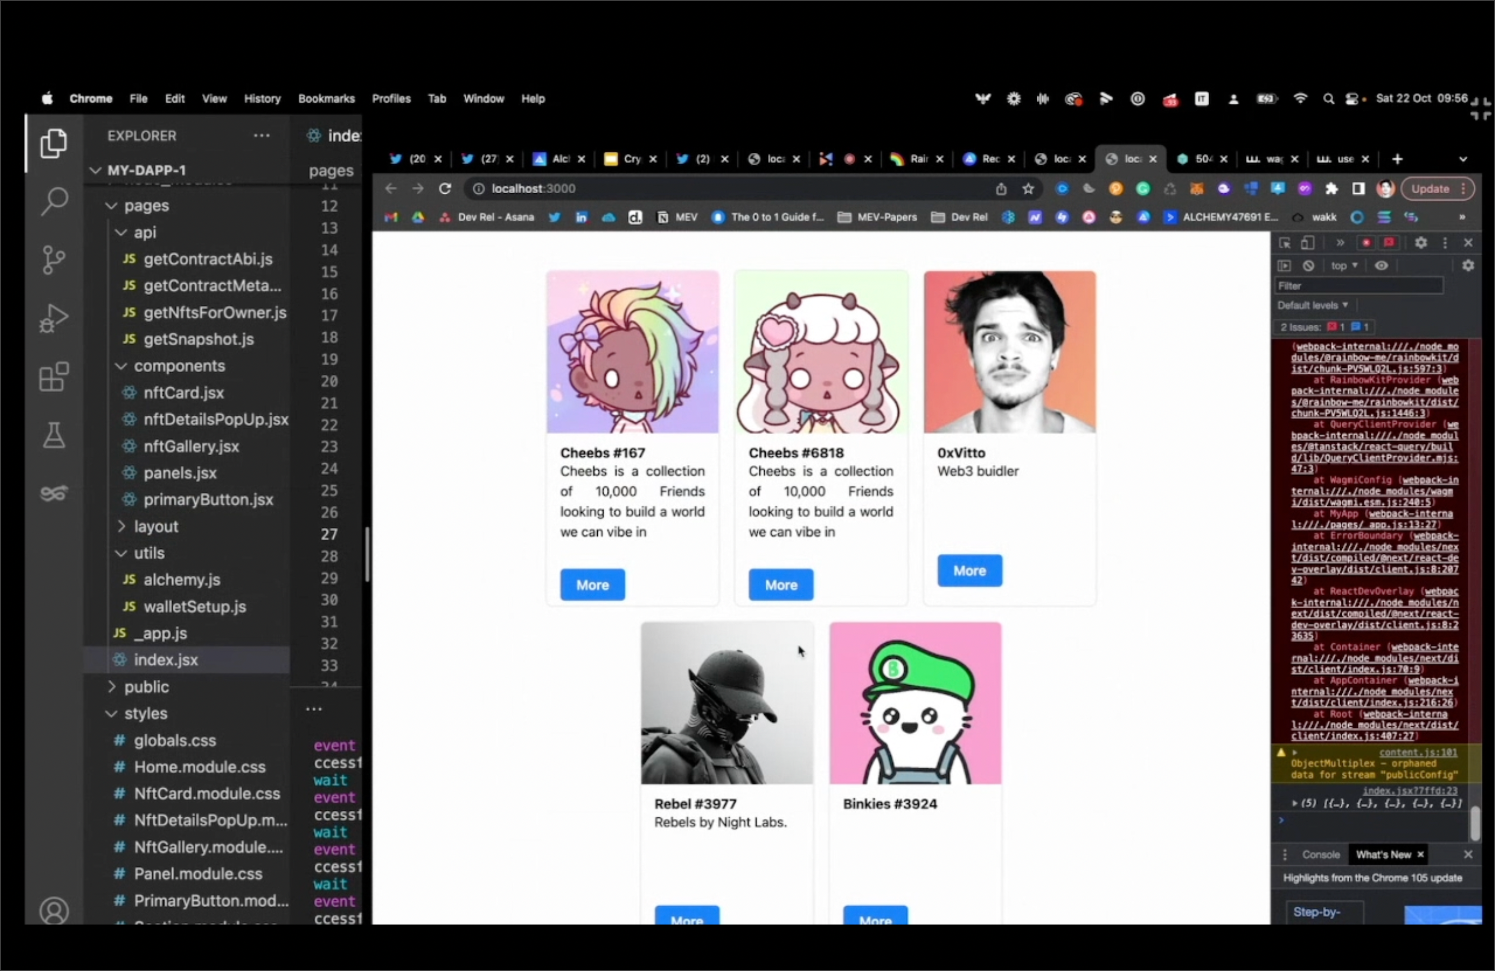
Task: Open the Accounts icon at activity bar bottom
Action: click(x=54, y=911)
